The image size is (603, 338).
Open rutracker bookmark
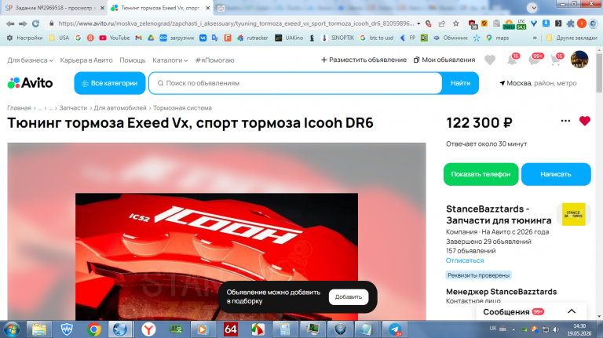252,38
